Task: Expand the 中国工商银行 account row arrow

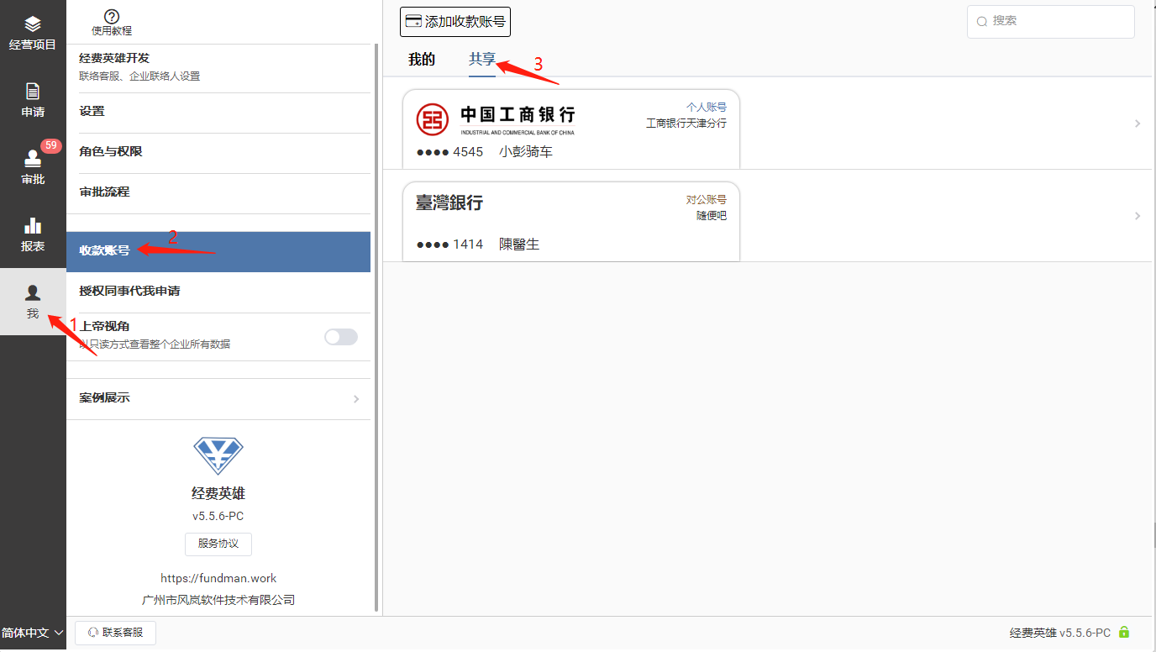Action: tap(1138, 124)
